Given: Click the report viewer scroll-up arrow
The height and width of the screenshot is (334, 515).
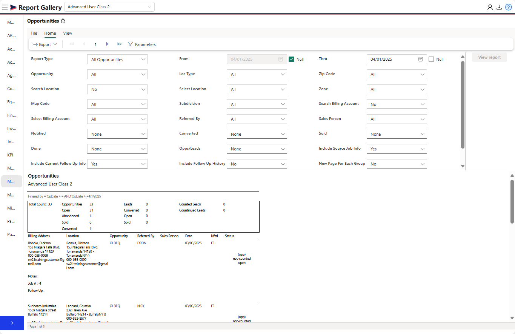Looking at the screenshot, I should [x=512, y=176].
